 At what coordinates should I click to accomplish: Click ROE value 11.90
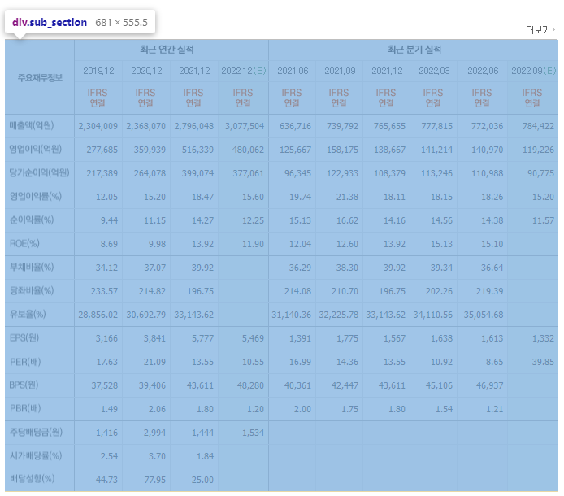[x=253, y=244]
